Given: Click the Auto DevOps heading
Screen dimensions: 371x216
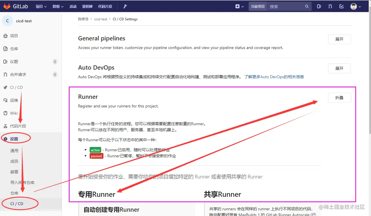Looking at the screenshot, I should 96,68.
